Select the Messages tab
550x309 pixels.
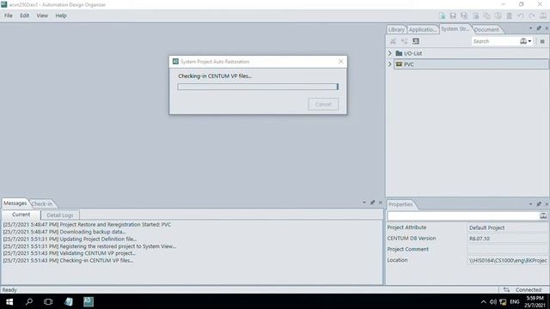click(x=15, y=203)
